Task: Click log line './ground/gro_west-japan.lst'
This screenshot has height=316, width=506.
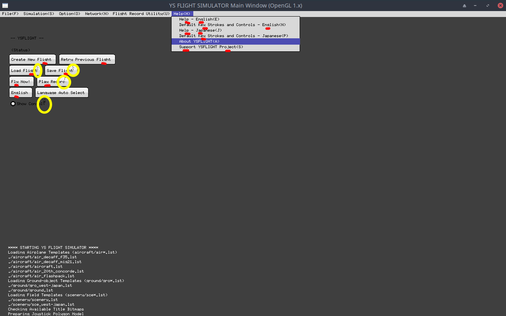Action: 40,286
